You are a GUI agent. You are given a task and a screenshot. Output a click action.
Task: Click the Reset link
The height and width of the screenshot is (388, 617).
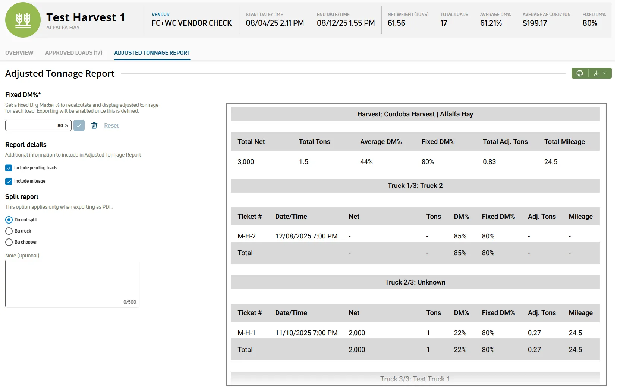click(111, 126)
